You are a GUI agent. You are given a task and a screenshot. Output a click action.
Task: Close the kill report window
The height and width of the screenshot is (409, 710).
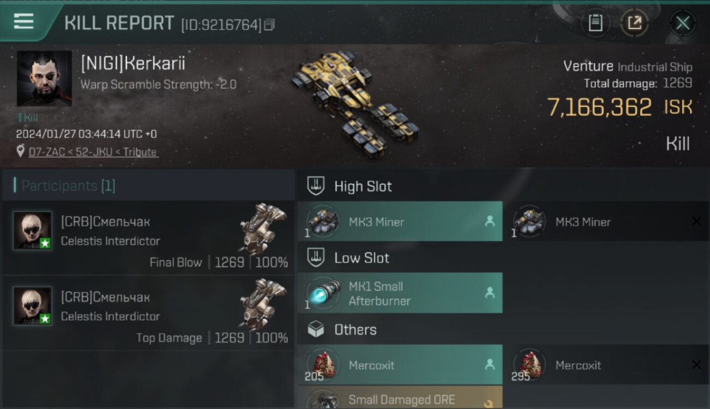(x=682, y=23)
